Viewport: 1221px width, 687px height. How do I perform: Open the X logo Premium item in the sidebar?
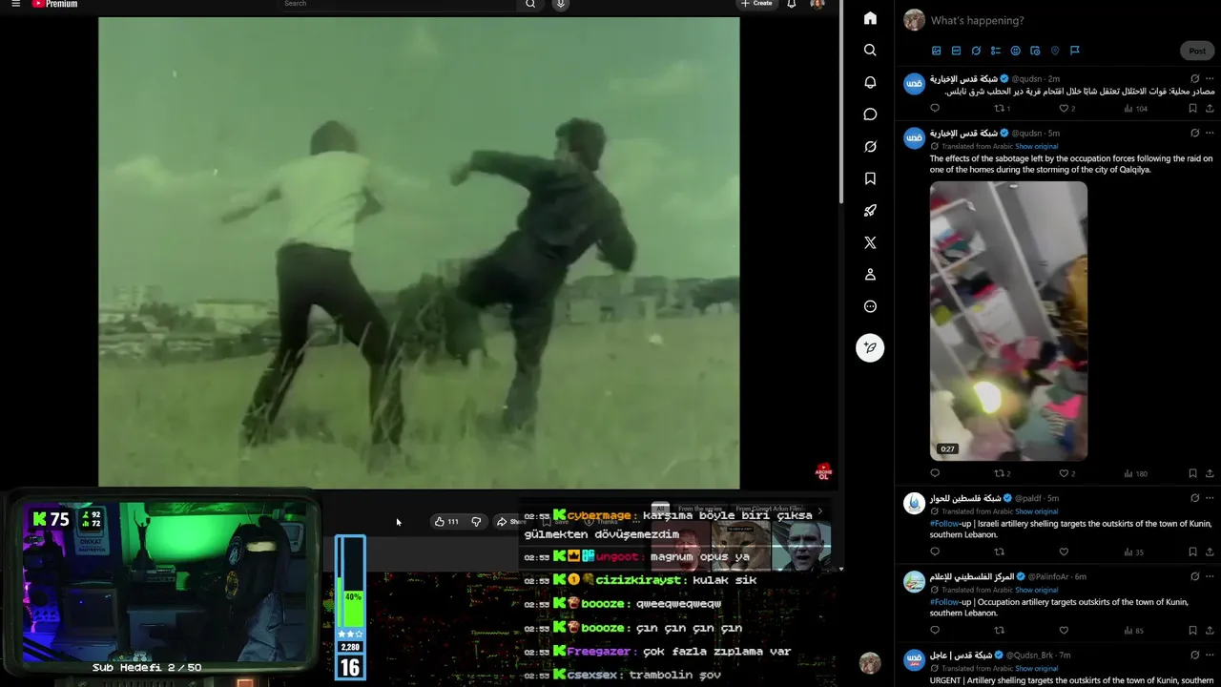coord(870,242)
